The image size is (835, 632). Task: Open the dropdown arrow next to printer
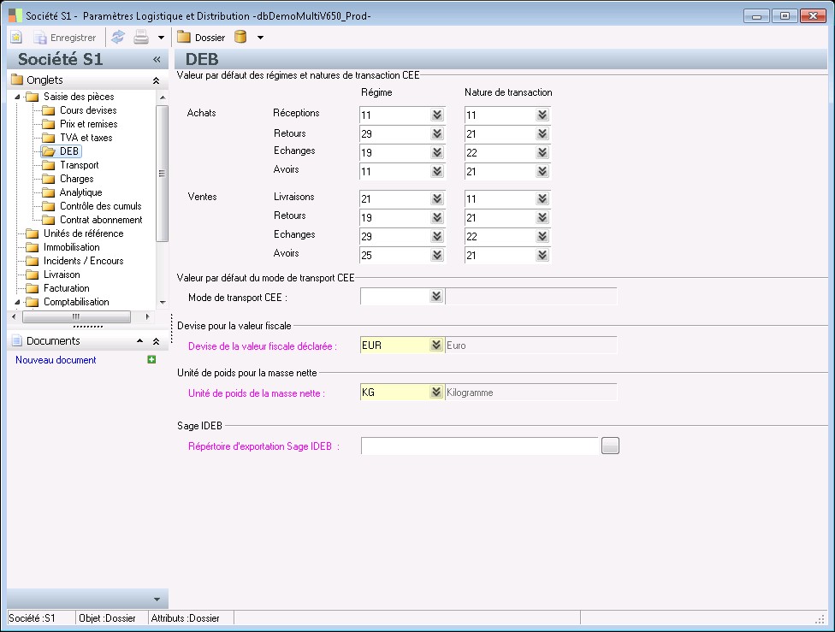tap(161, 38)
